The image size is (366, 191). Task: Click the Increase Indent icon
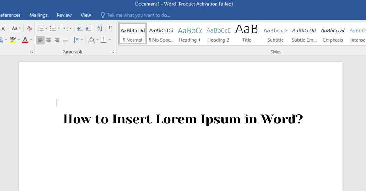(x=88, y=29)
